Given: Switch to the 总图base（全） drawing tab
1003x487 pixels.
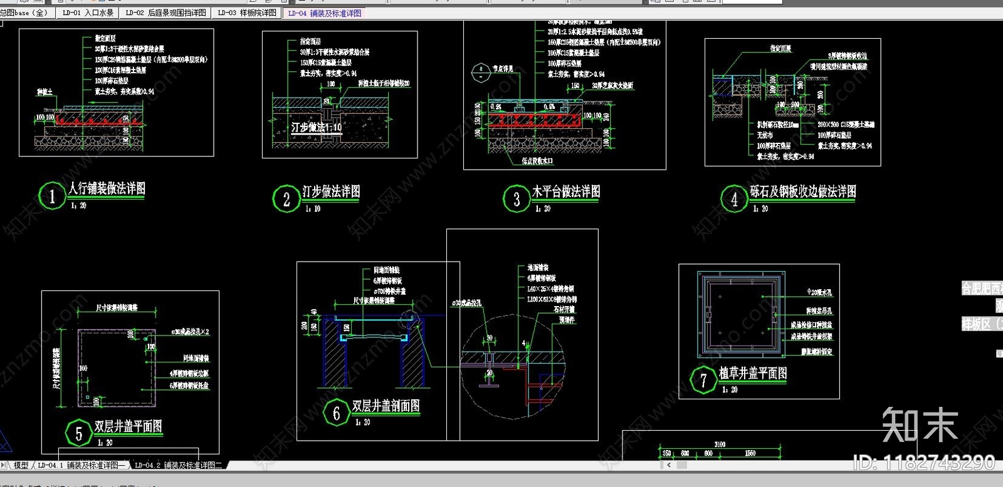Looking at the screenshot, I should (24, 13).
